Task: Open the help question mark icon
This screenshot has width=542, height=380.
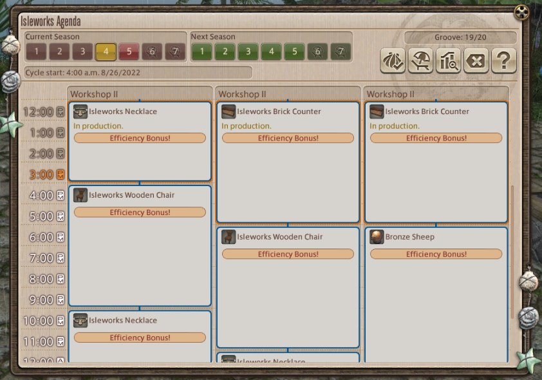Action: pyautogui.click(x=504, y=61)
